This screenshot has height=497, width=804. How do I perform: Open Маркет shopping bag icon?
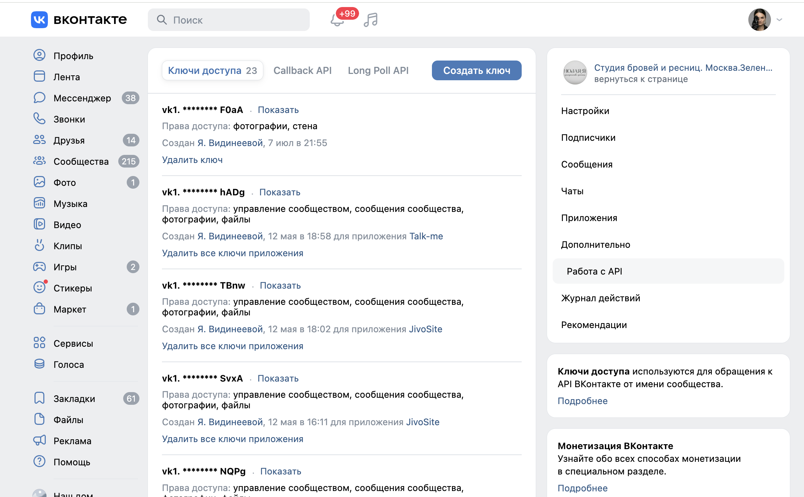coord(39,309)
